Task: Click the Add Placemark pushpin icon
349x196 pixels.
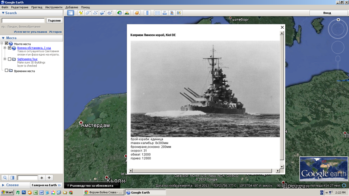Action: [81, 13]
